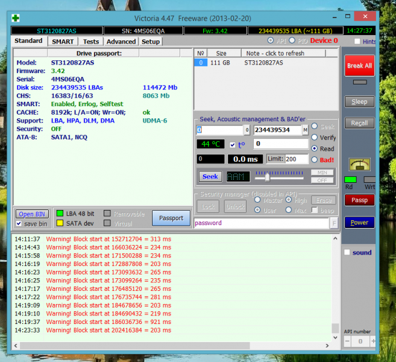Click the acoustic level meter gauge icon
Screen dimensions: 396x362
pos(359,164)
